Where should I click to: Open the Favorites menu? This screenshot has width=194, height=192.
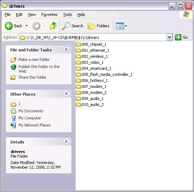click(49, 15)
